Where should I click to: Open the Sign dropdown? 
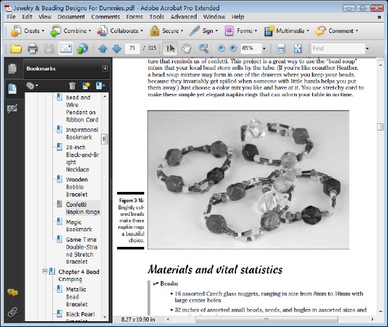[x=204, y=31]
